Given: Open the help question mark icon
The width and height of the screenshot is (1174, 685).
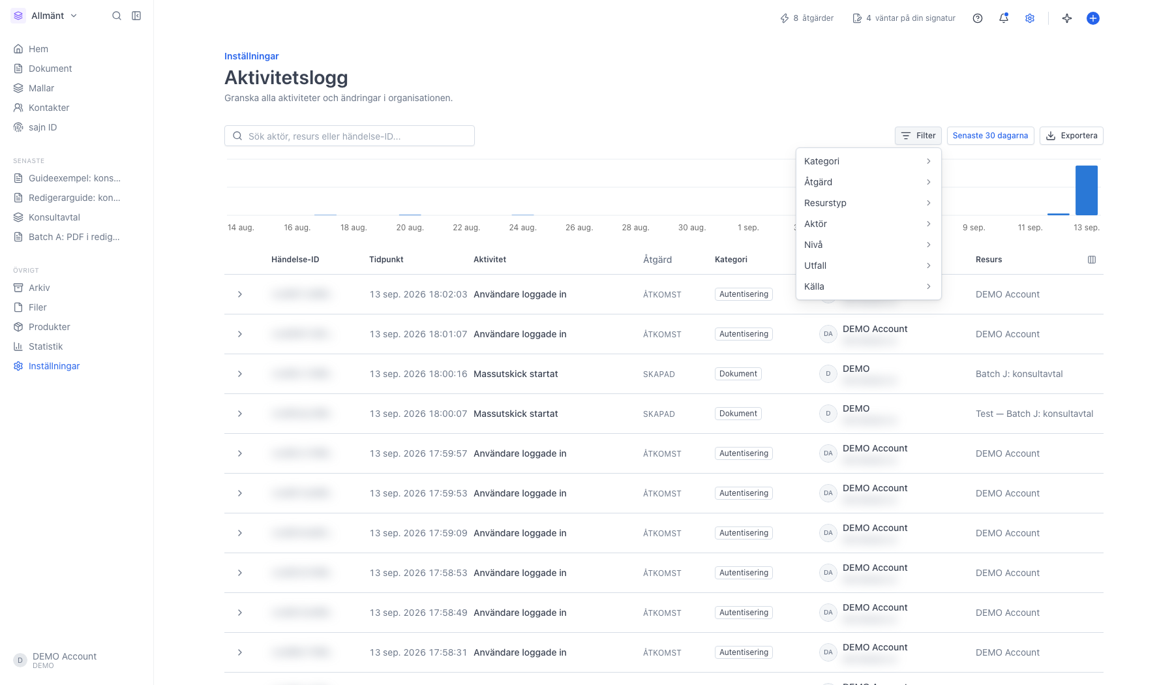Looking at the screenshot, I should pyautogui.click(x=978, y=18).
